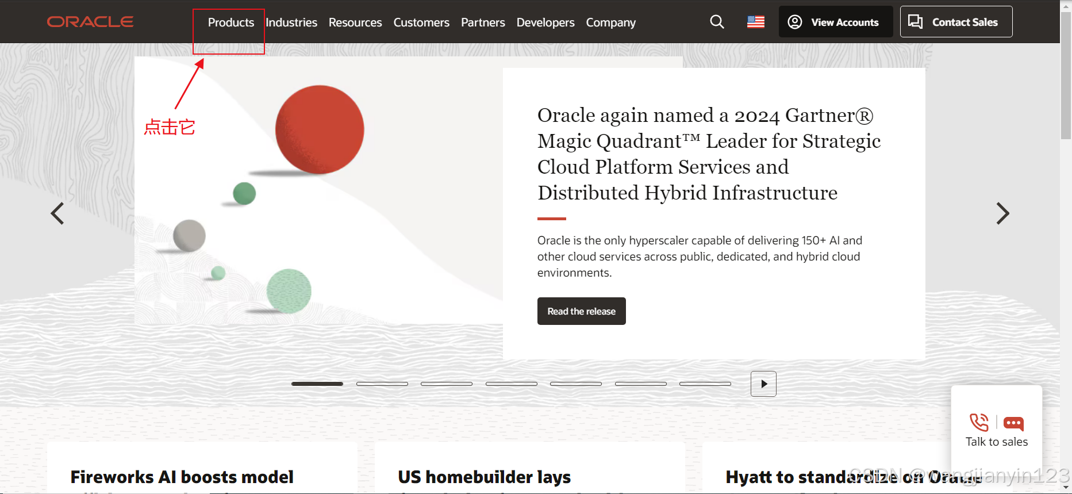Click the Gartner Magic Quadrant headline
The width and height of the screenshot is (1072, 494).
tap(709, 154)
